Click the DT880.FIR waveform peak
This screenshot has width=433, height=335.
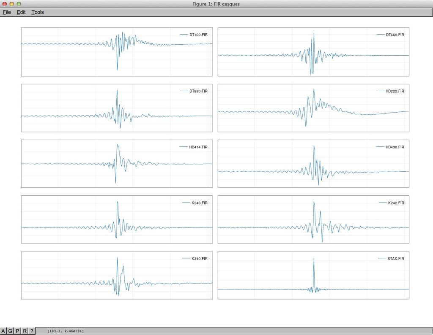tap(117, 91)
